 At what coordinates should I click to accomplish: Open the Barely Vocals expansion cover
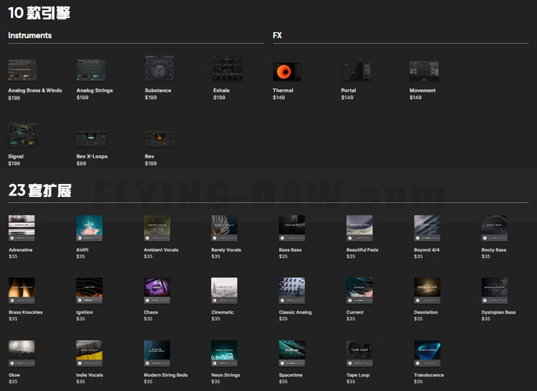point(224,228)
